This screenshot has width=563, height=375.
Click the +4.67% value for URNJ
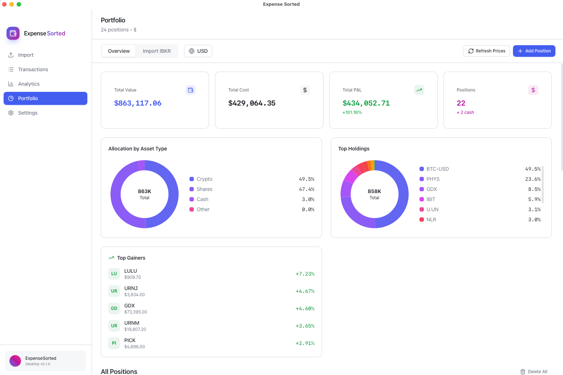(x=305, y=291)
